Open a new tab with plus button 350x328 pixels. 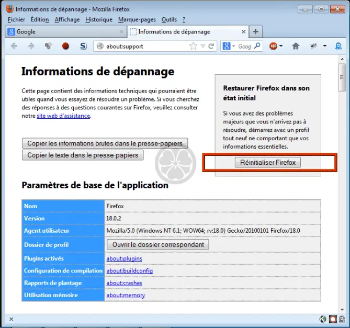tap(256, 32)
